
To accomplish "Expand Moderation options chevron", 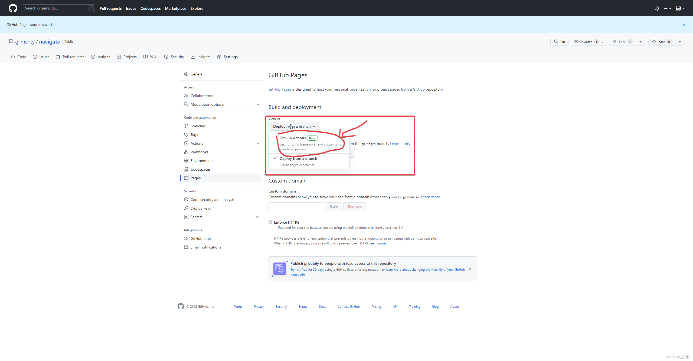I will click(257, 104).
